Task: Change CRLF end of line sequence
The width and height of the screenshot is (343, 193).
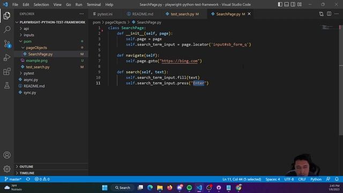Action: click(302, 179)
